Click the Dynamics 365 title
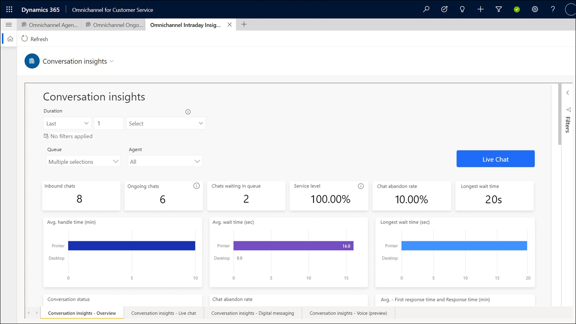This screenshot has height=324, width=576. pyautogui.click(x=41, y=10)
